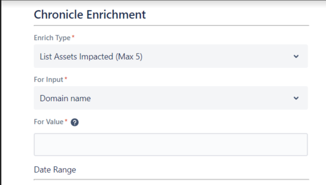Select the List Assets Impacted combo box
This screenshot has width=326, height=185.
pyautogui.click(x=170, y=57)
